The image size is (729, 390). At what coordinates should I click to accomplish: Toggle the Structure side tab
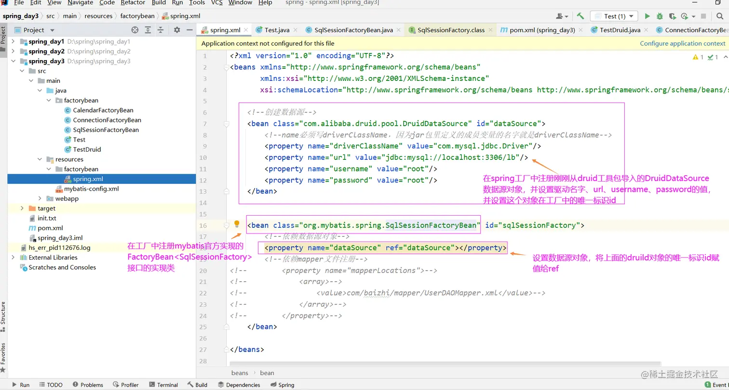click(x=3, y=316)
